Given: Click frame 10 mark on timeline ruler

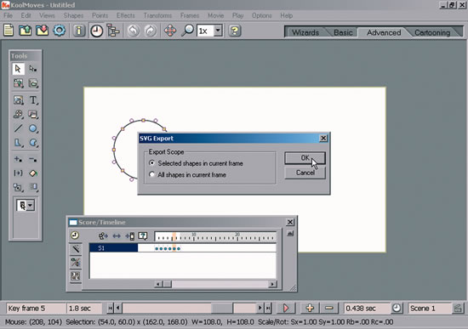Looking at the screenshot, I should pos(193,236).
